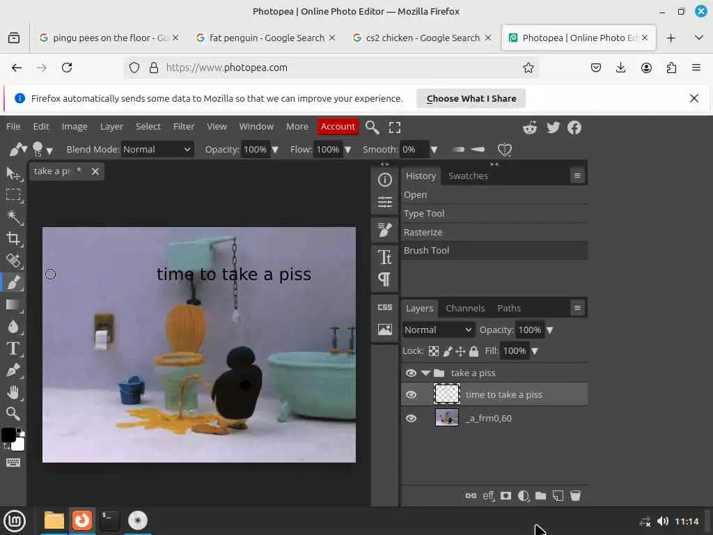Select the Rectangle Select tool

13,195
